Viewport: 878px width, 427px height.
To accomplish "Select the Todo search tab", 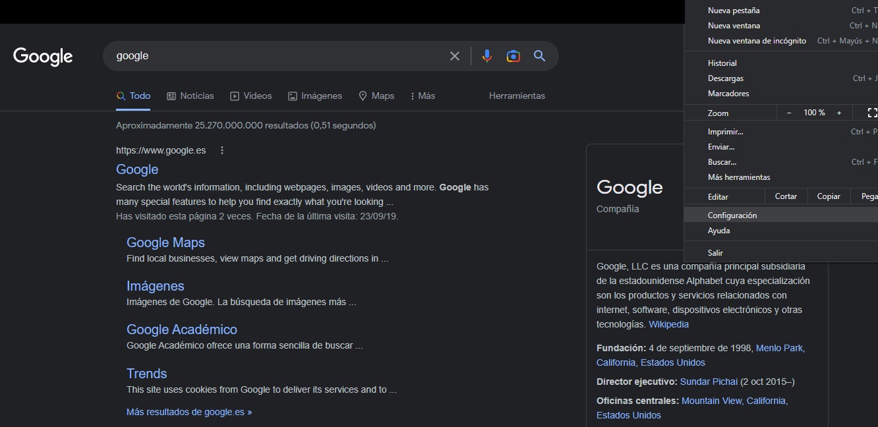I will pos(133,96).
